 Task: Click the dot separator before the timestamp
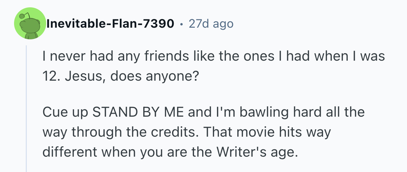coord(181,24)
